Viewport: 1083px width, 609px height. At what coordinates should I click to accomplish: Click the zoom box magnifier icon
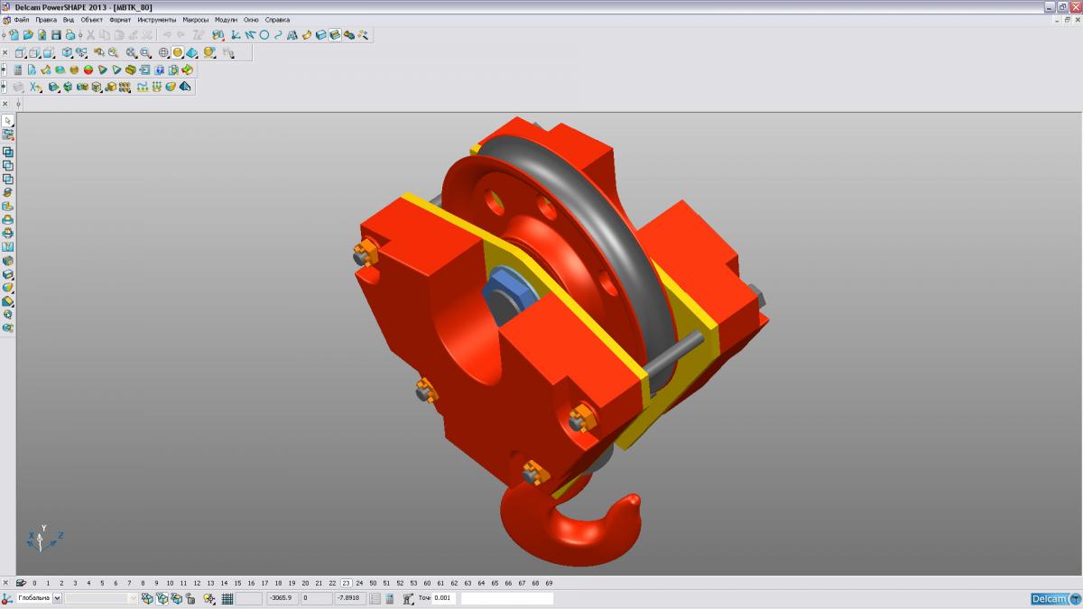pyautogui.click(x=145, y=52)
